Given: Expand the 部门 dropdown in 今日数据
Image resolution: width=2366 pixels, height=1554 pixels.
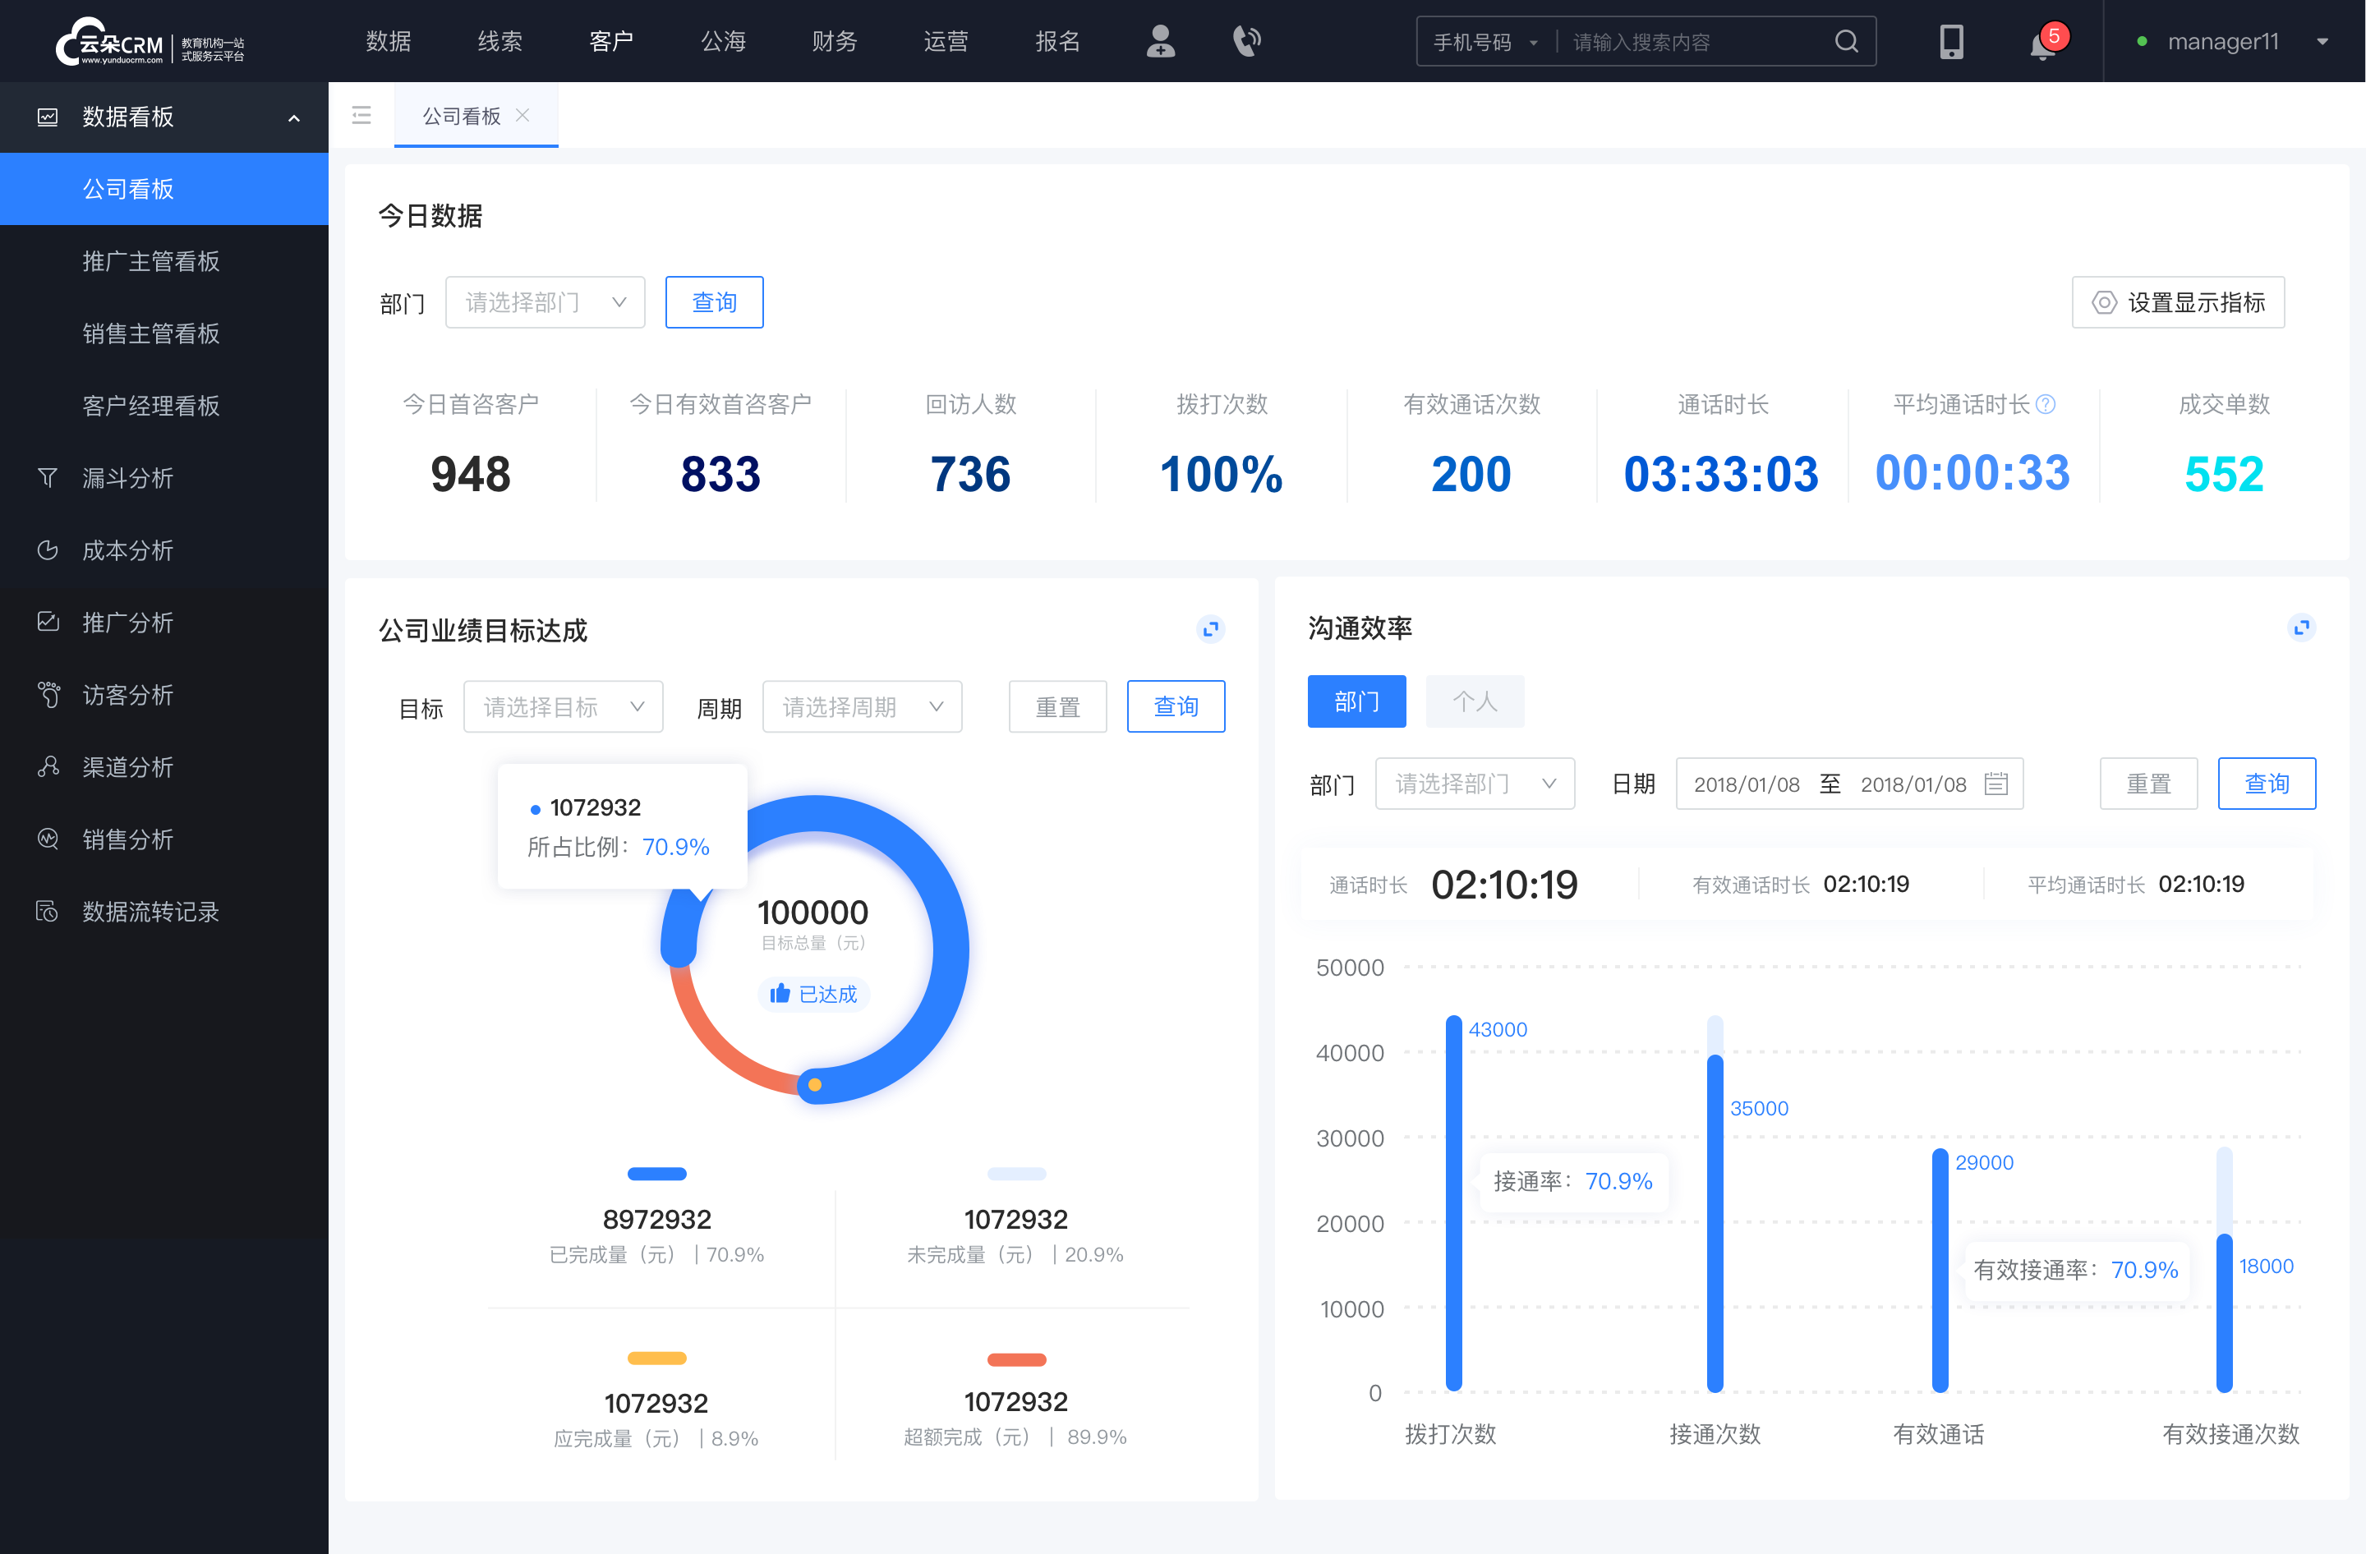Looking at the screenshot, I should click(541, 300).
